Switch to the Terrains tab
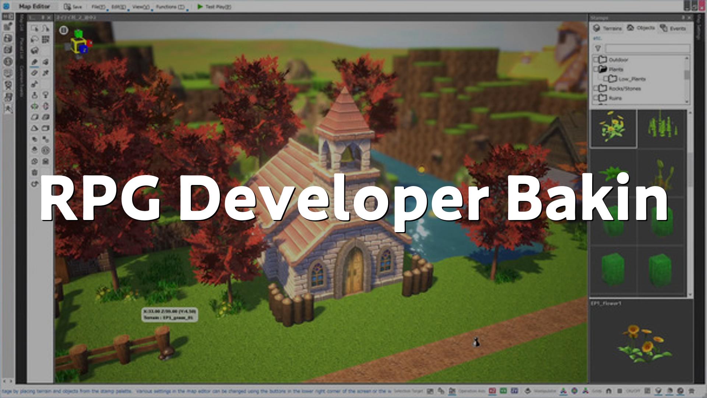 coord(608,28)
